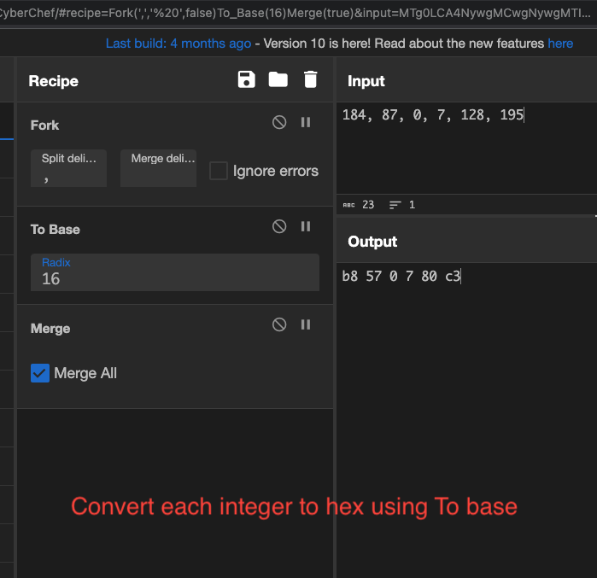Set breakpoint on the Fork operation
Screen dimensions: 597x578
point(306,123)
